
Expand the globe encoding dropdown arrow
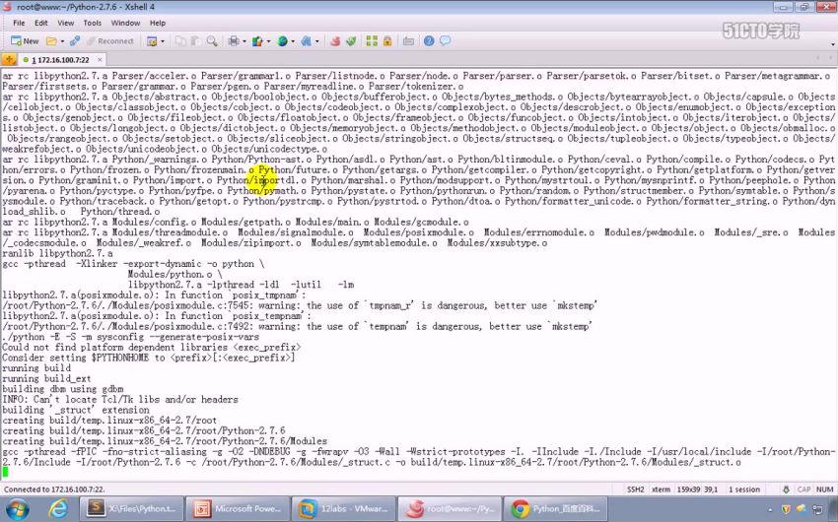pos(293,41)
